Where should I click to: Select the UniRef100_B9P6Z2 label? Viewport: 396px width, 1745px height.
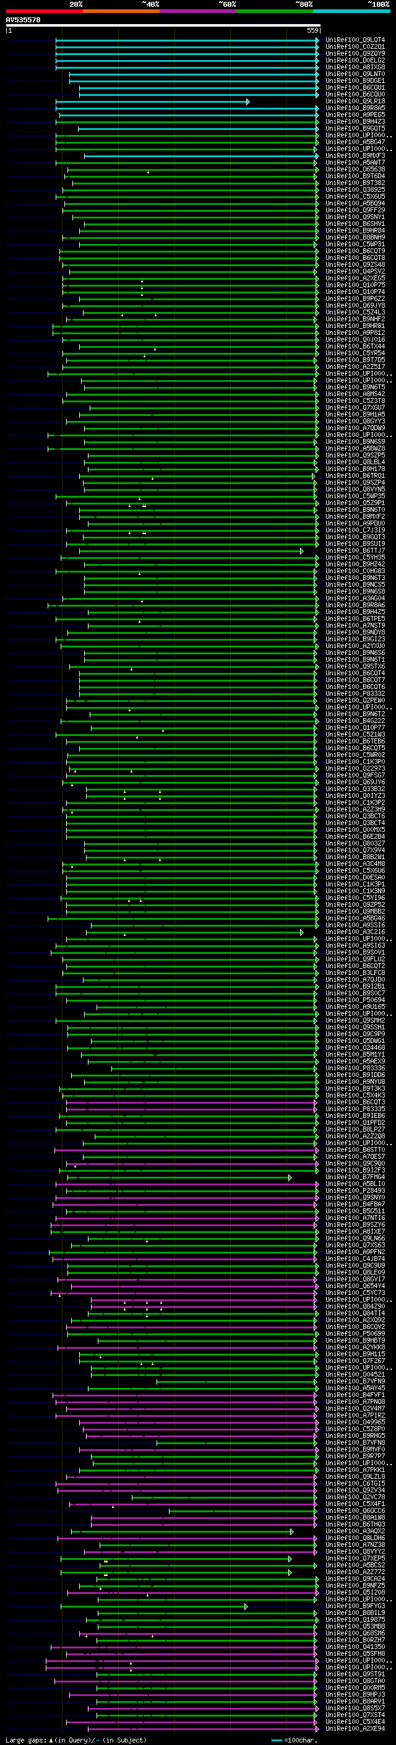pyautogui.click(x=355, y=299)
